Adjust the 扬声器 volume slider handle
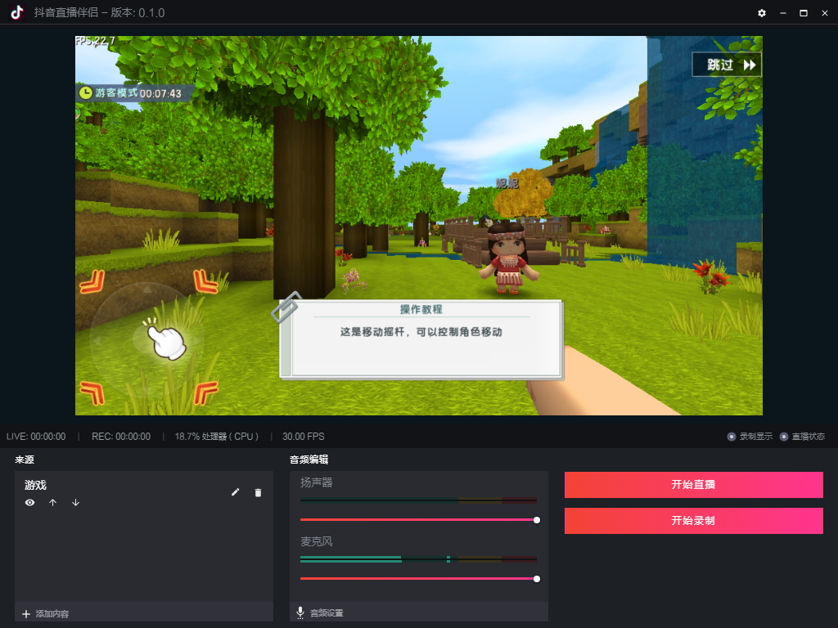 pos(537,520)
